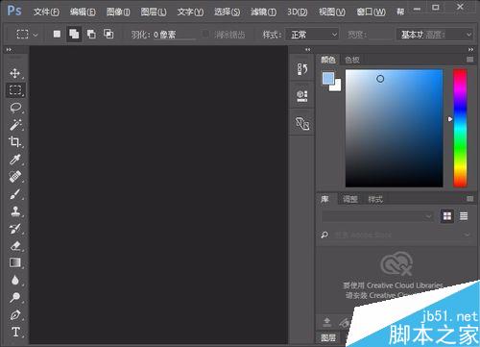Viewport: 480px width, 347px height.
Task: Choose Add to Selection mode
Action: [x=74, y=34]
